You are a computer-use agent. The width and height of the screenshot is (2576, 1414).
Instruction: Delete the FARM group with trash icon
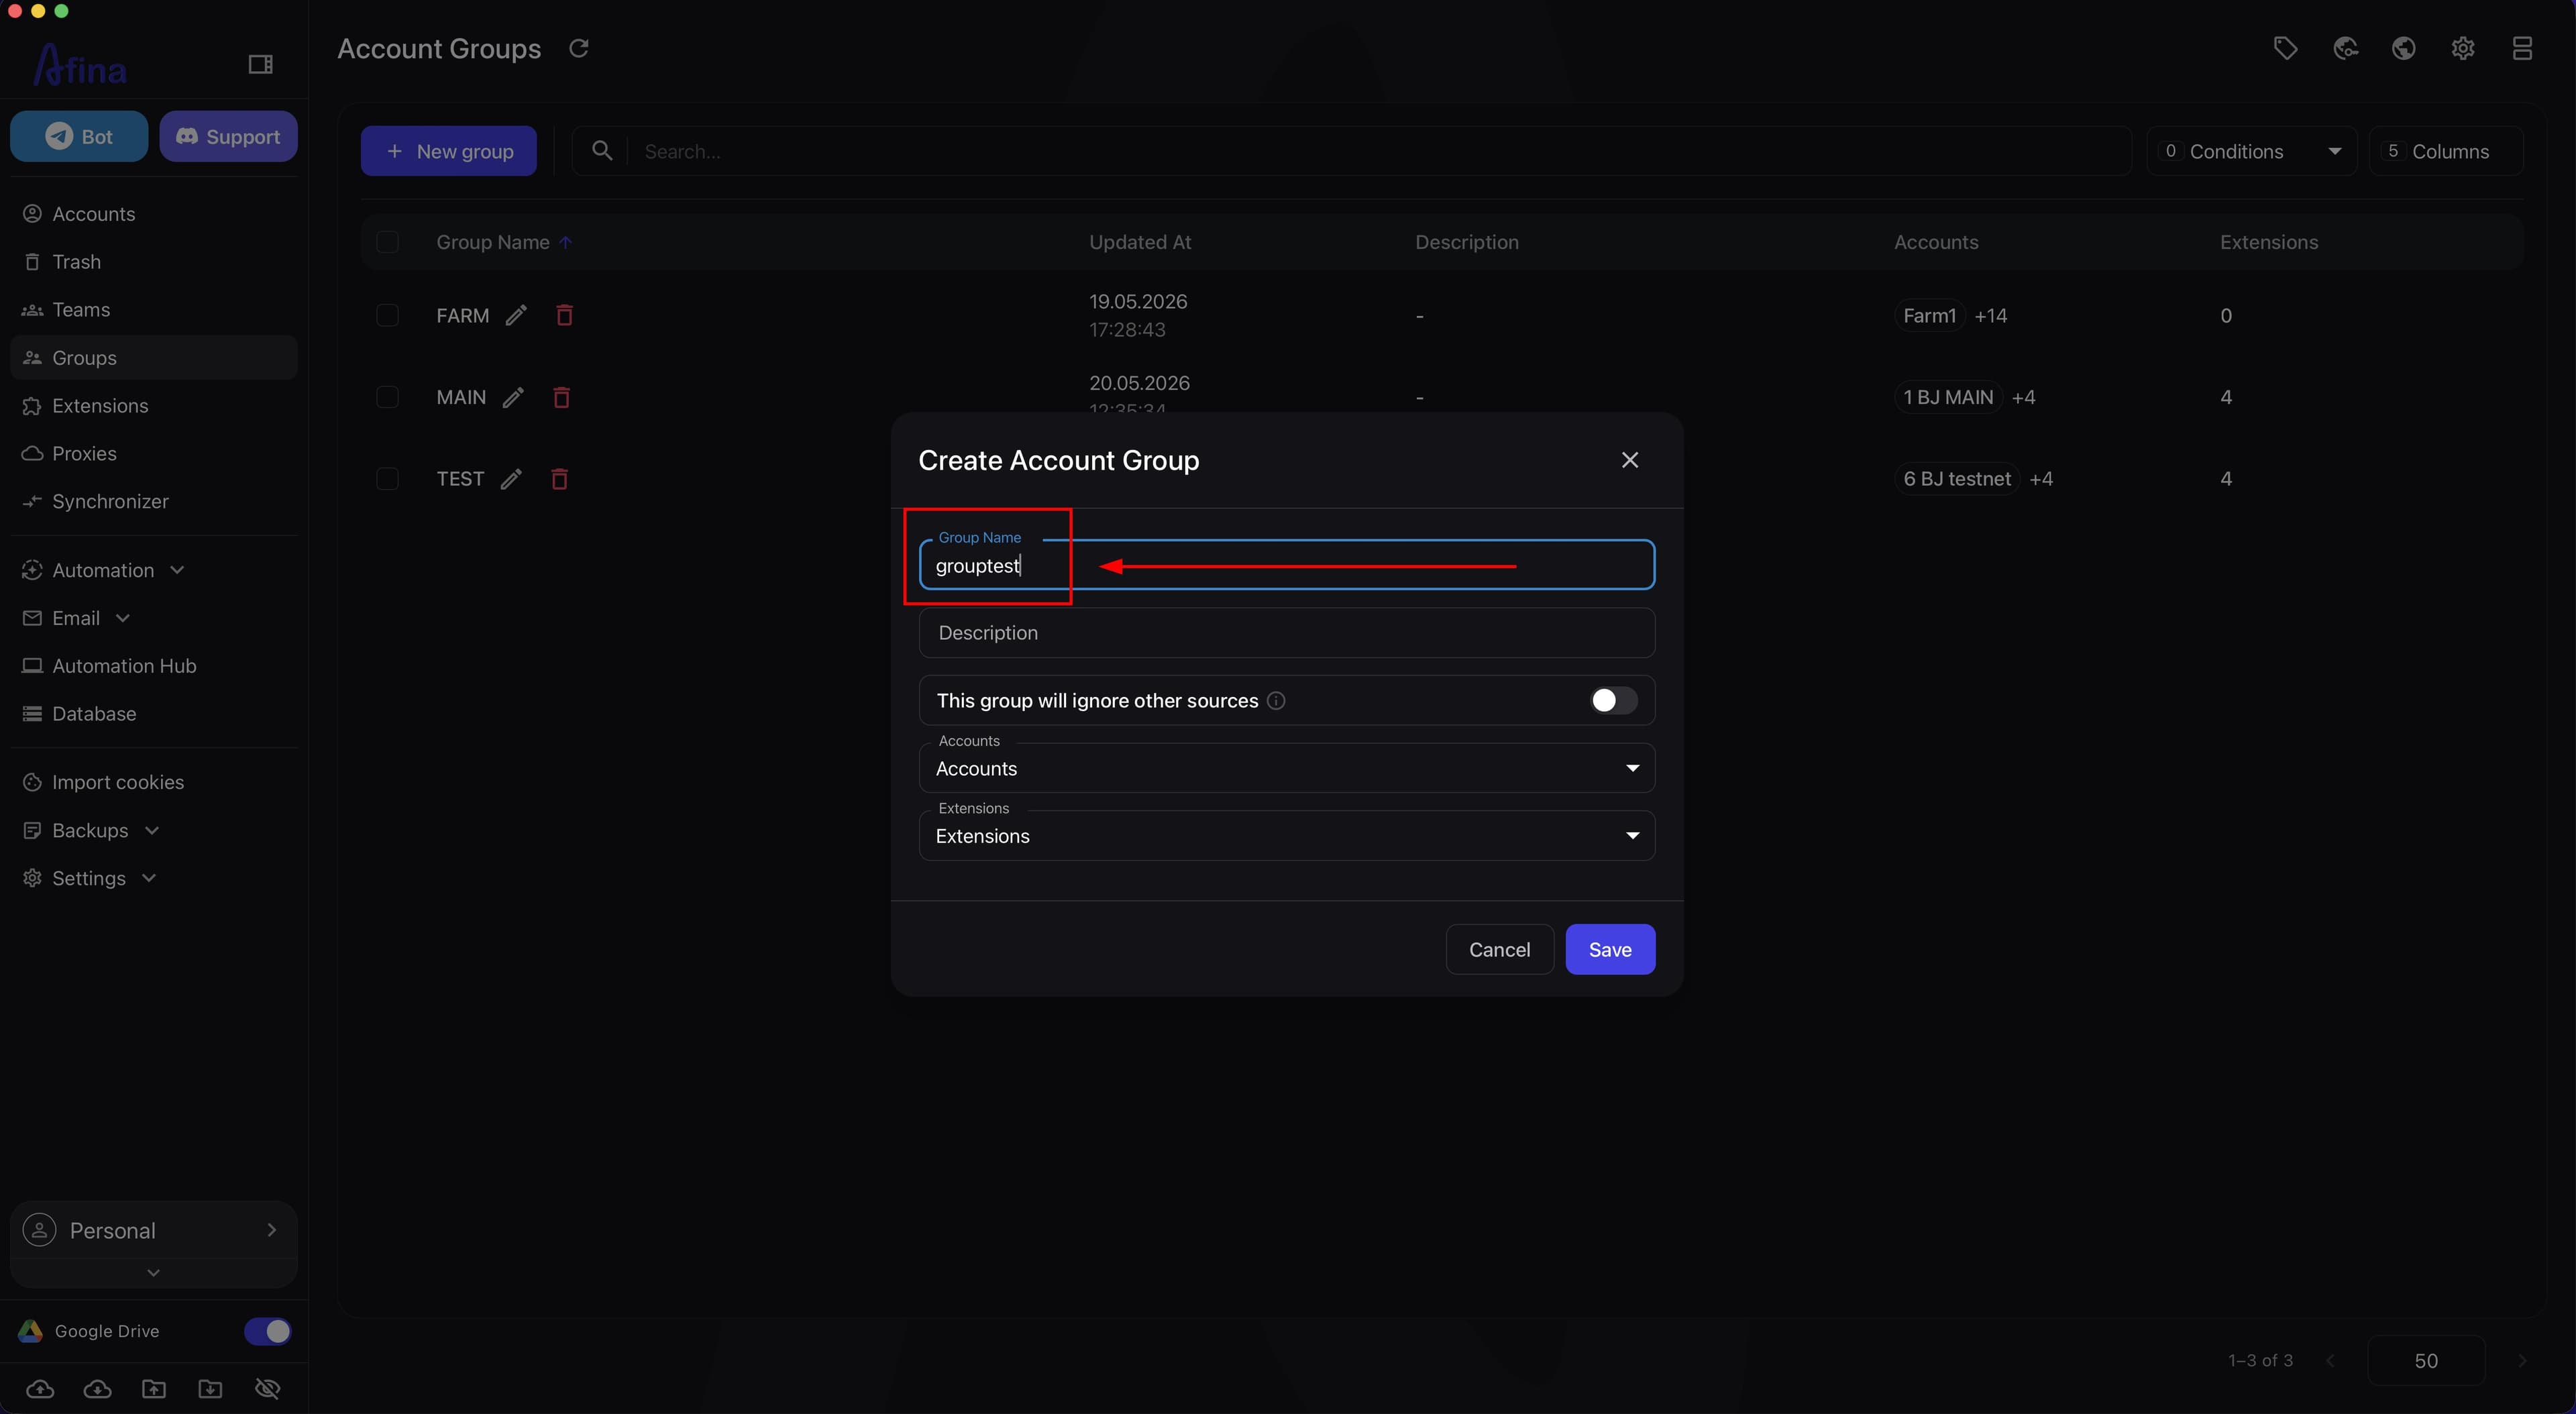tap(564, 316)
